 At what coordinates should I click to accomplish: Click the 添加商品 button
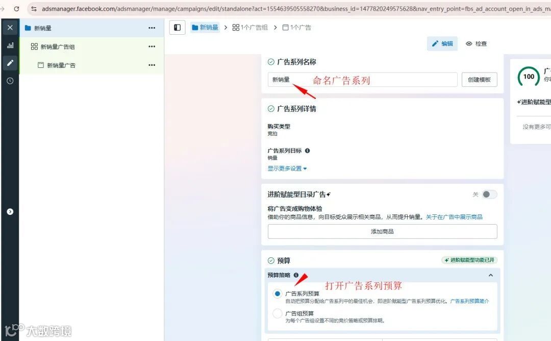click(382, 231)
